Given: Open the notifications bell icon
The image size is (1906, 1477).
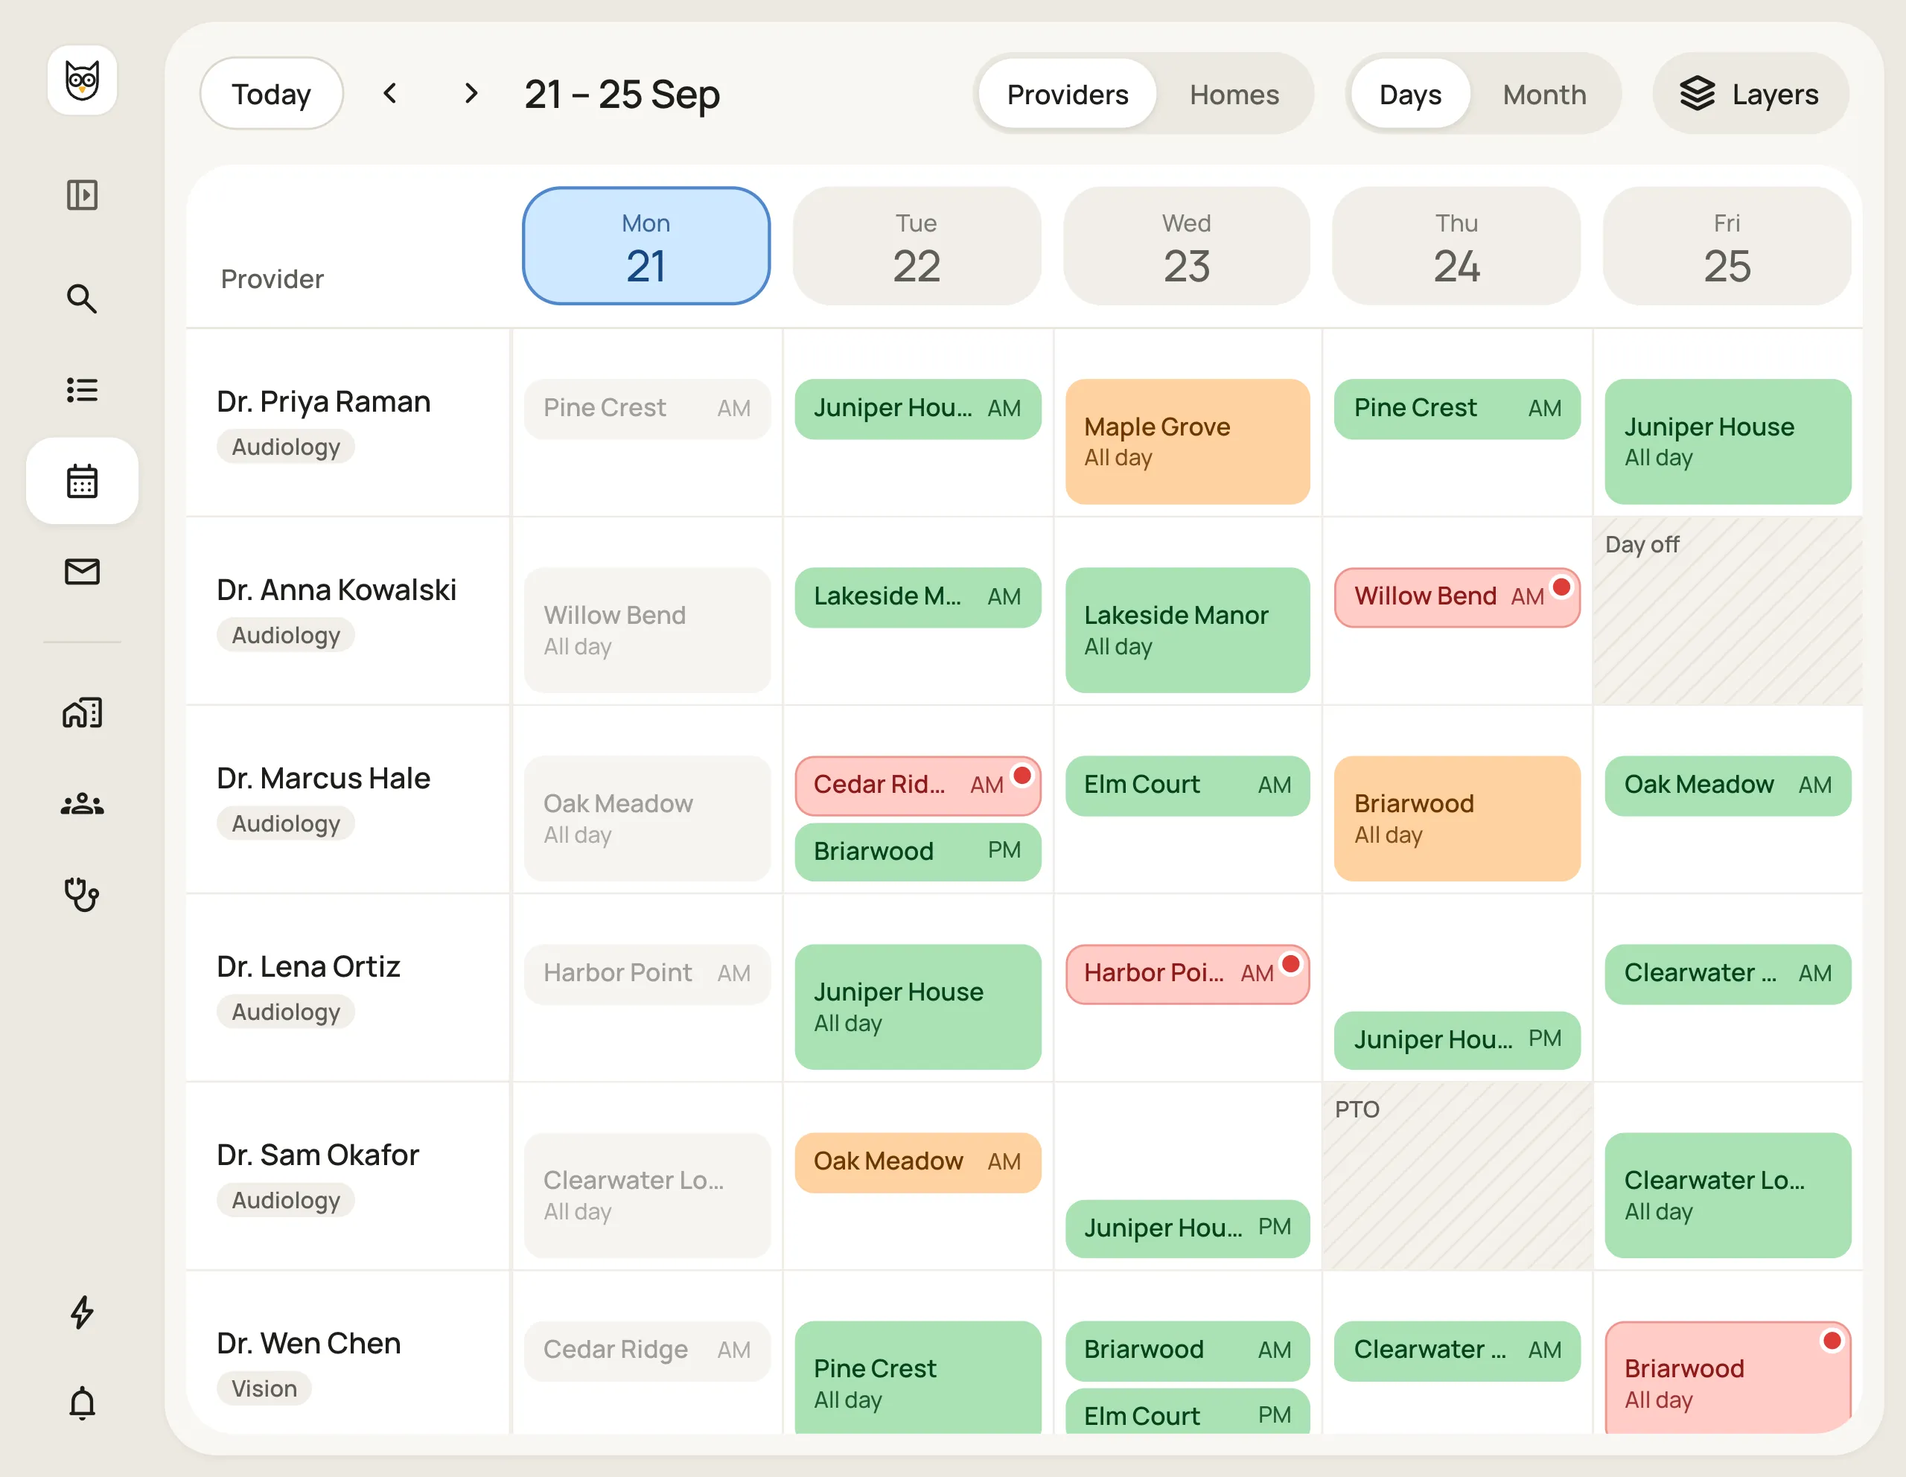Looking at the screenshot, I should [82, 1403].
